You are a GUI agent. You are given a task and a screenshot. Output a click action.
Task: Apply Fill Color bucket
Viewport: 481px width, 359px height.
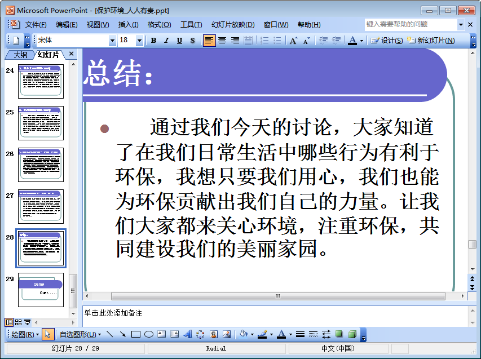pos(243,334)
